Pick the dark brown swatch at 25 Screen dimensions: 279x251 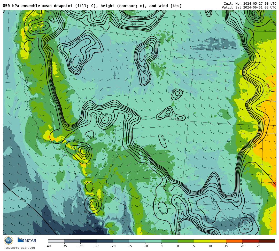tap(267, 241)
